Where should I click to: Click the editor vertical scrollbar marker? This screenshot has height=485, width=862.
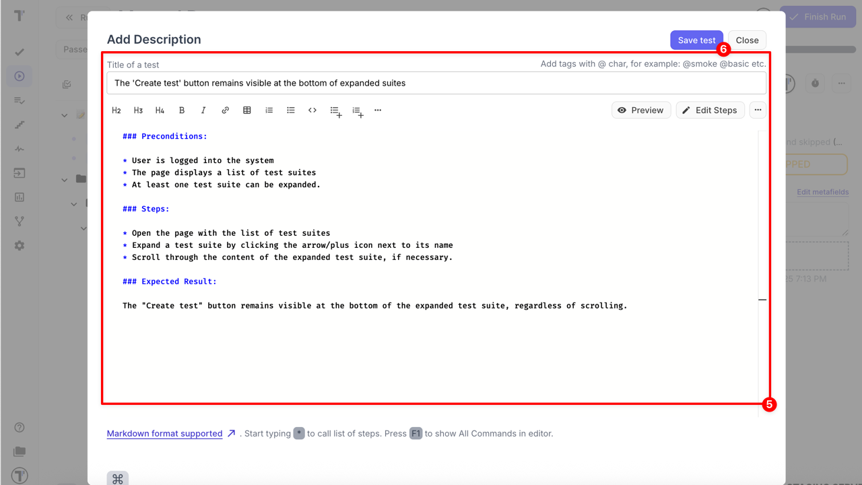point(762,300)
